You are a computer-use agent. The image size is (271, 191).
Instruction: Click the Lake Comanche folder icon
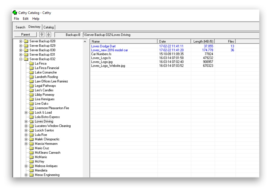coord(31,72)
